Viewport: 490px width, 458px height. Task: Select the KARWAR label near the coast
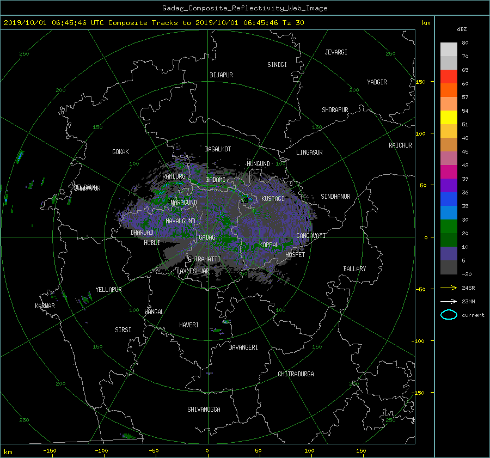point(45,306)
